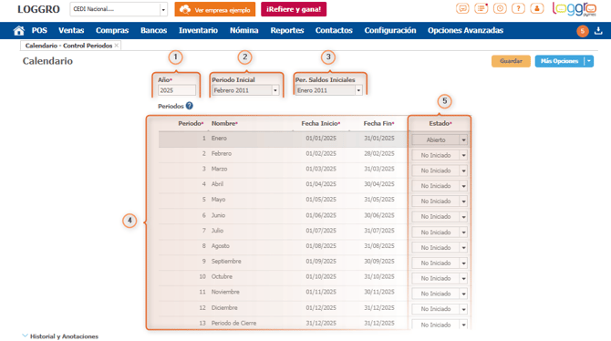Open the Contactos menu
The height and width of the screenshot is (341, 611).
pyautogui.click(x=334, y=30)
